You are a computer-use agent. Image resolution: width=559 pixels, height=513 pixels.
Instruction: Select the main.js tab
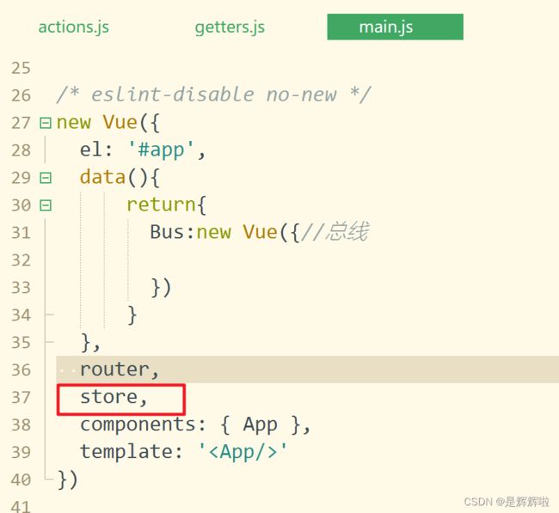click(395, 27)
